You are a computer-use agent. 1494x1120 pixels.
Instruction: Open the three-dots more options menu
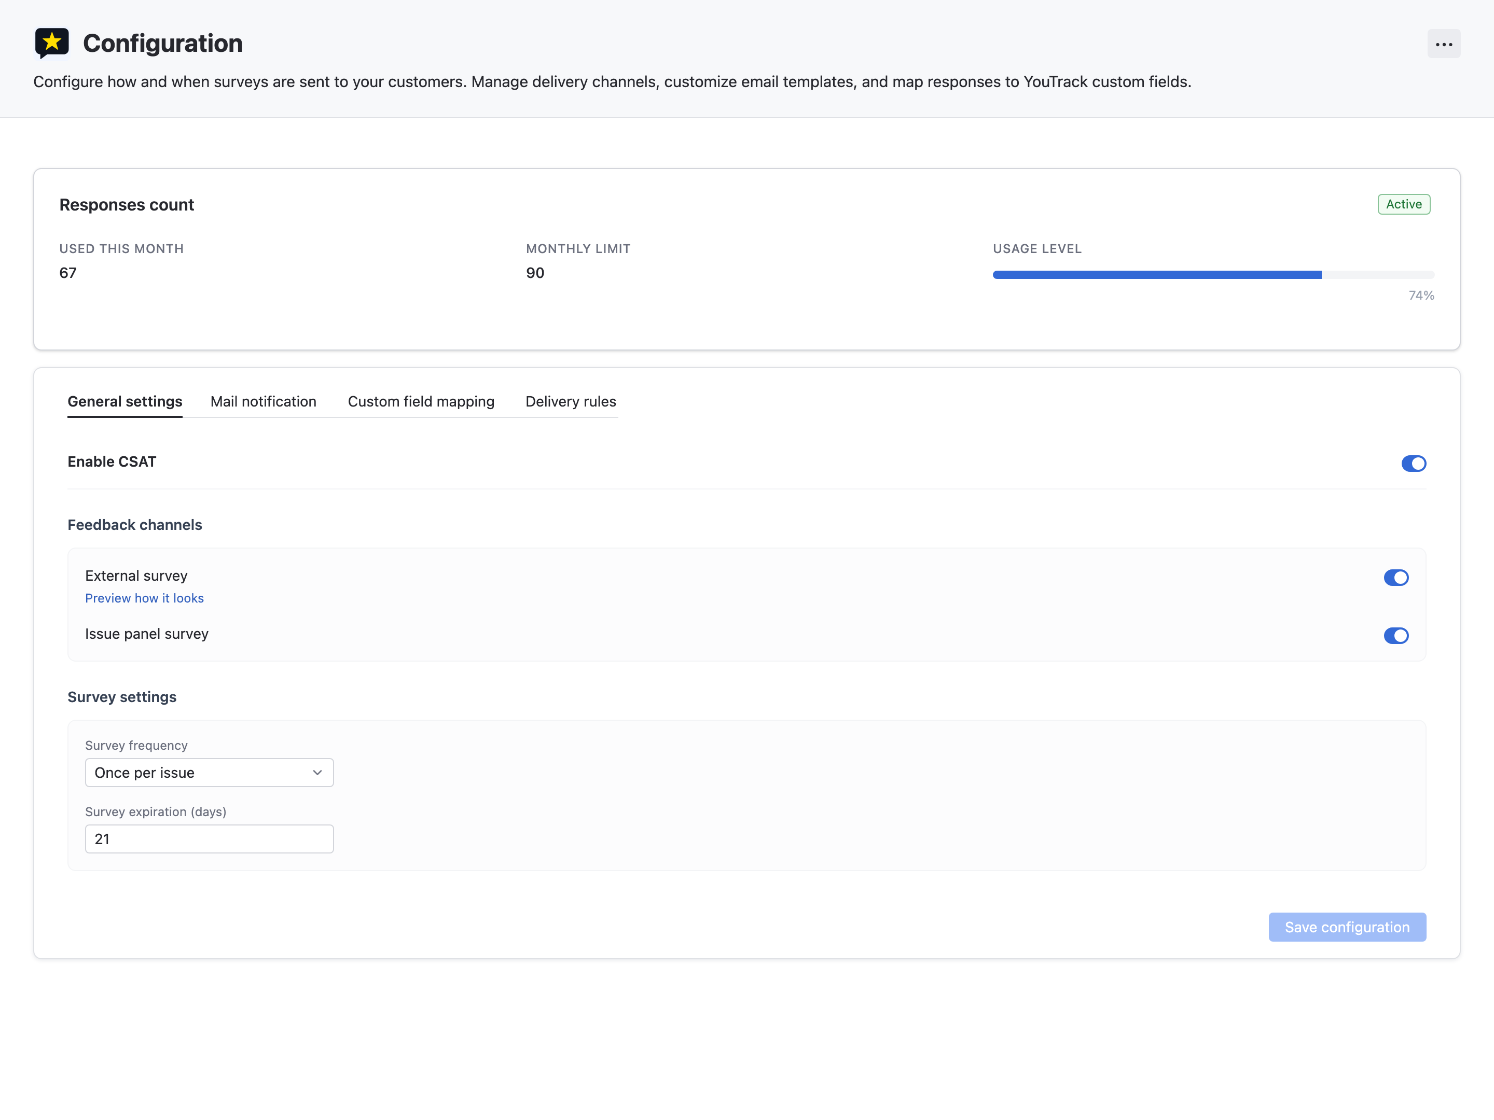(x=1443, y=44)
